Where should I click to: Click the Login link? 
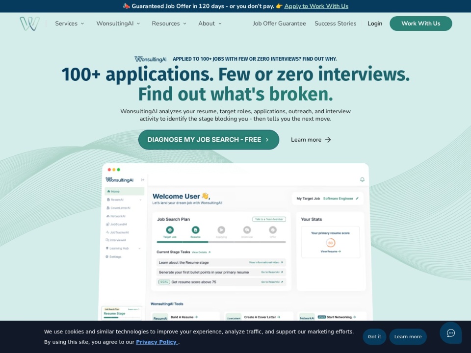tap(375, 24)
